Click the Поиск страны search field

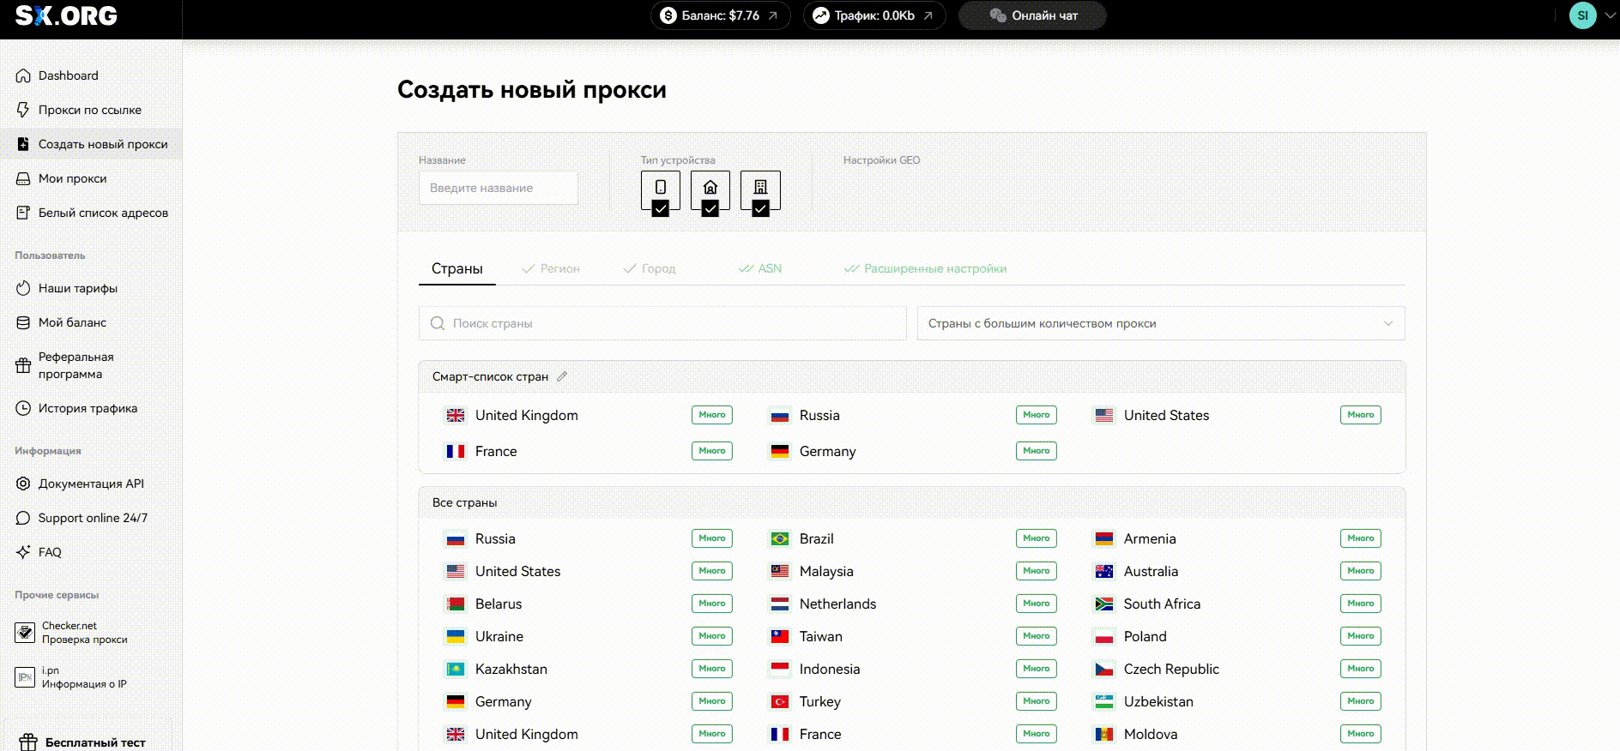click(662, 323)
